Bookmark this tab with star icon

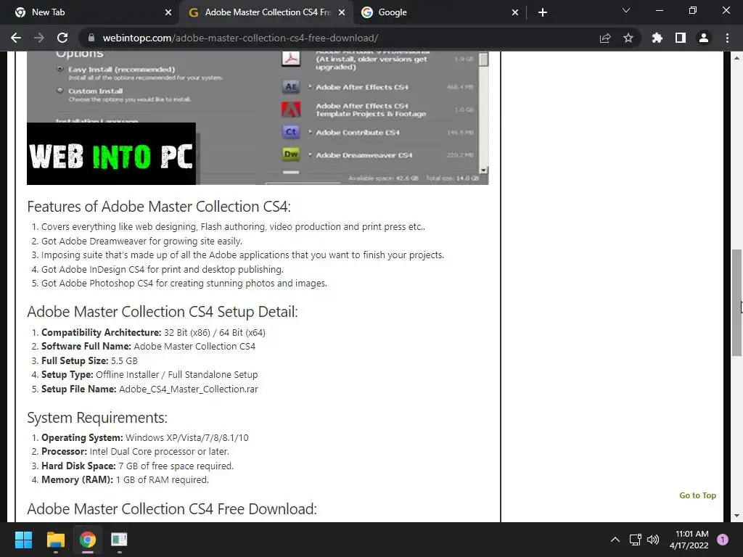tap(628, 38)
